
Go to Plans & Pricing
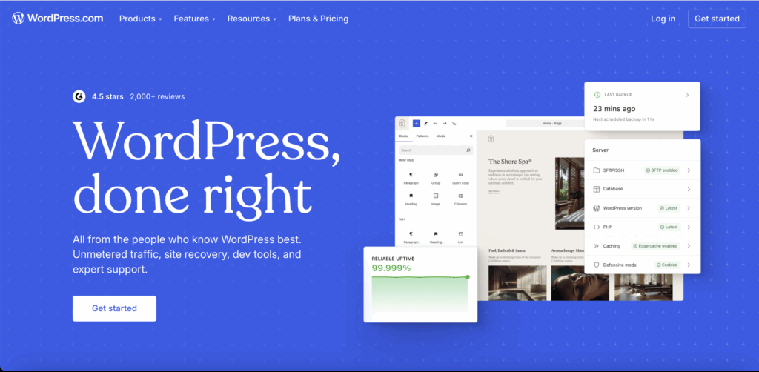pos(319,19)
